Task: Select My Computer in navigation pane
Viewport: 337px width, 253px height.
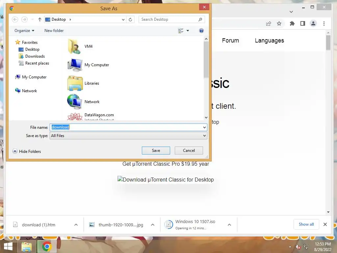Action: (x=31, y=77)
